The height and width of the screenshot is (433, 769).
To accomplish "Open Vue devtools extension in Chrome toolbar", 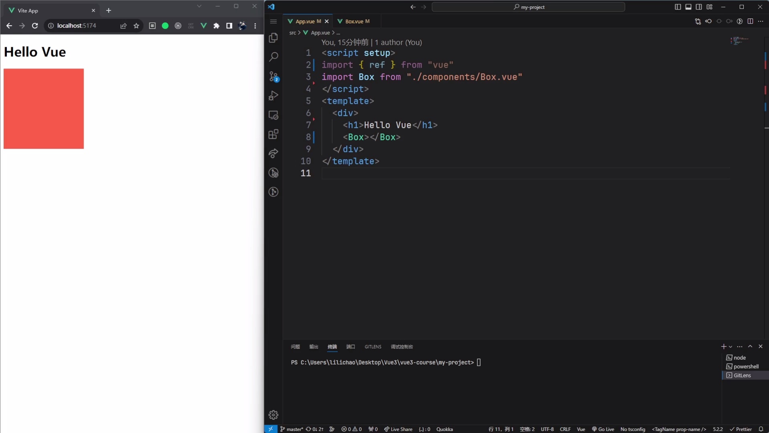I will (203, 26).
